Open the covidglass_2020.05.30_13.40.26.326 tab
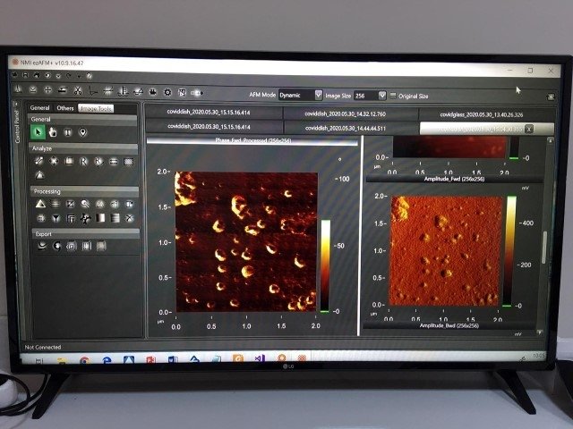Viewport: 573px width, 429px height. [482, 114]
